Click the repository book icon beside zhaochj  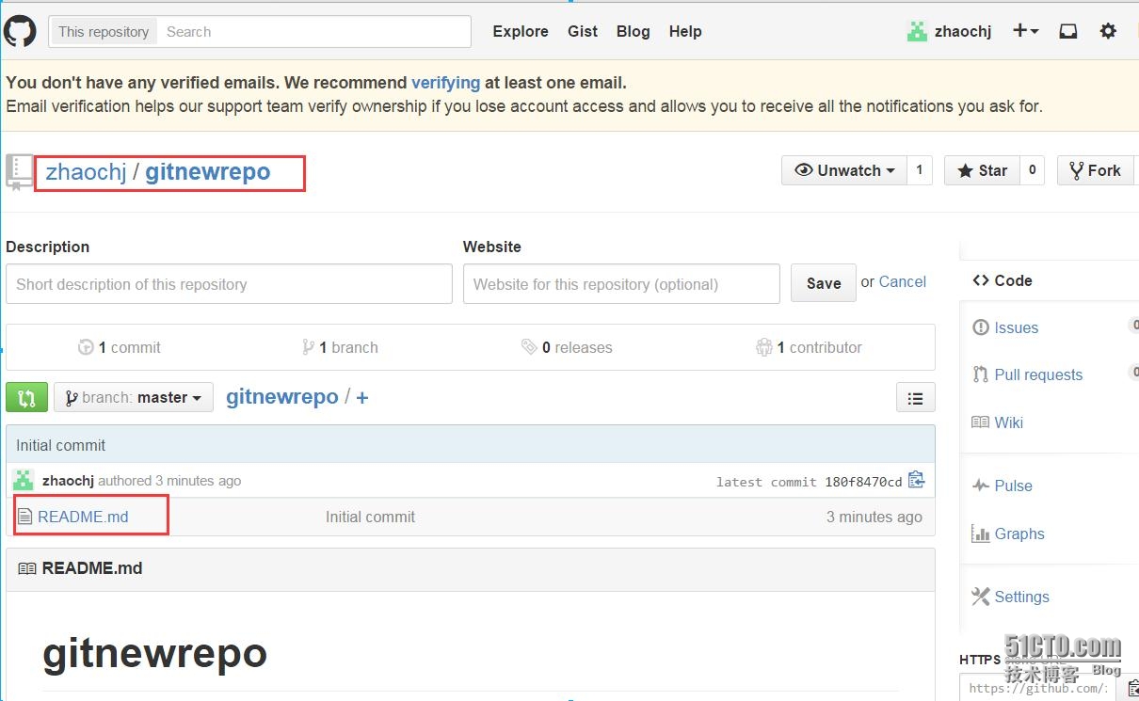pyautogui.click(x=19, y=172)
